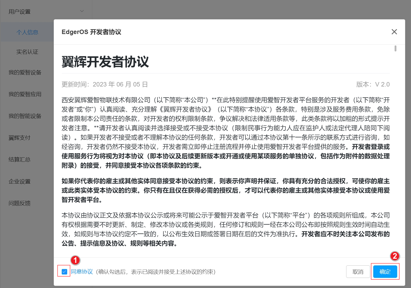Click the EdgerOS 开发者协议 dialog title
This screenshot has width=411, height=288.
[91, 32]
